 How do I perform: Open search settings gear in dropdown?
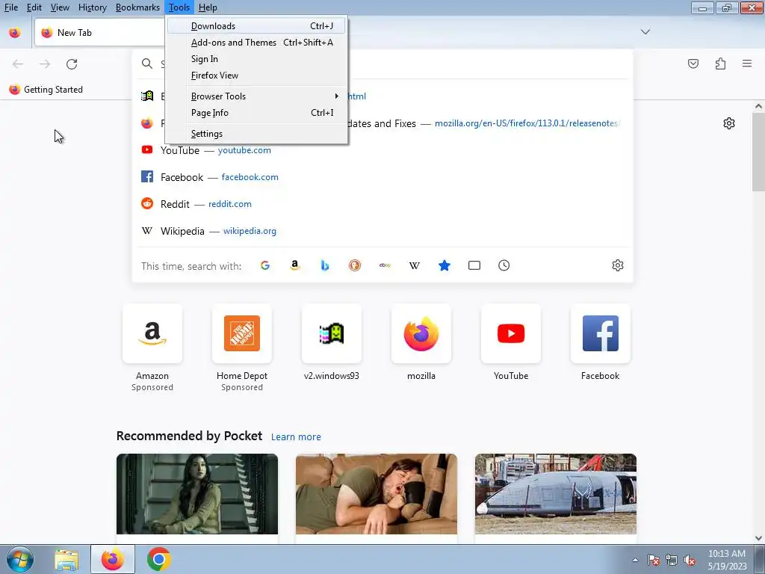tap(618, 265)
